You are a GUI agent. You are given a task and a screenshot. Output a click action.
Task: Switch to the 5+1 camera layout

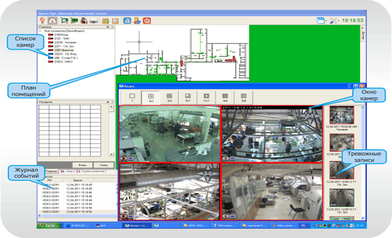click(188, 97)
